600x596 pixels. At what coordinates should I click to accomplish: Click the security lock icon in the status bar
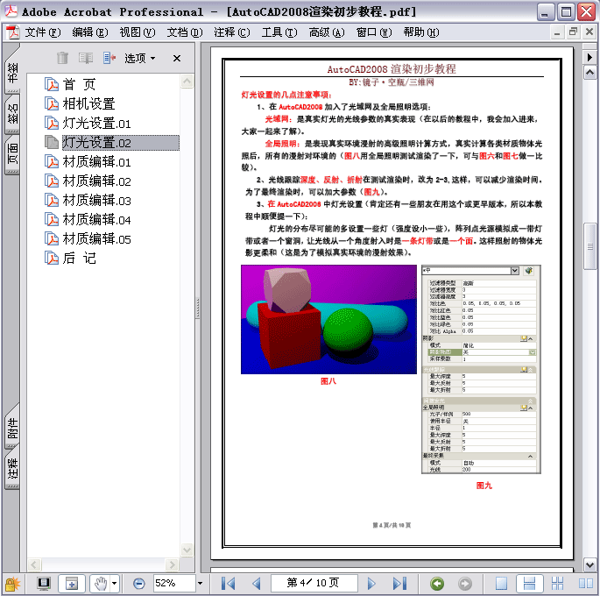coord(12,584)
